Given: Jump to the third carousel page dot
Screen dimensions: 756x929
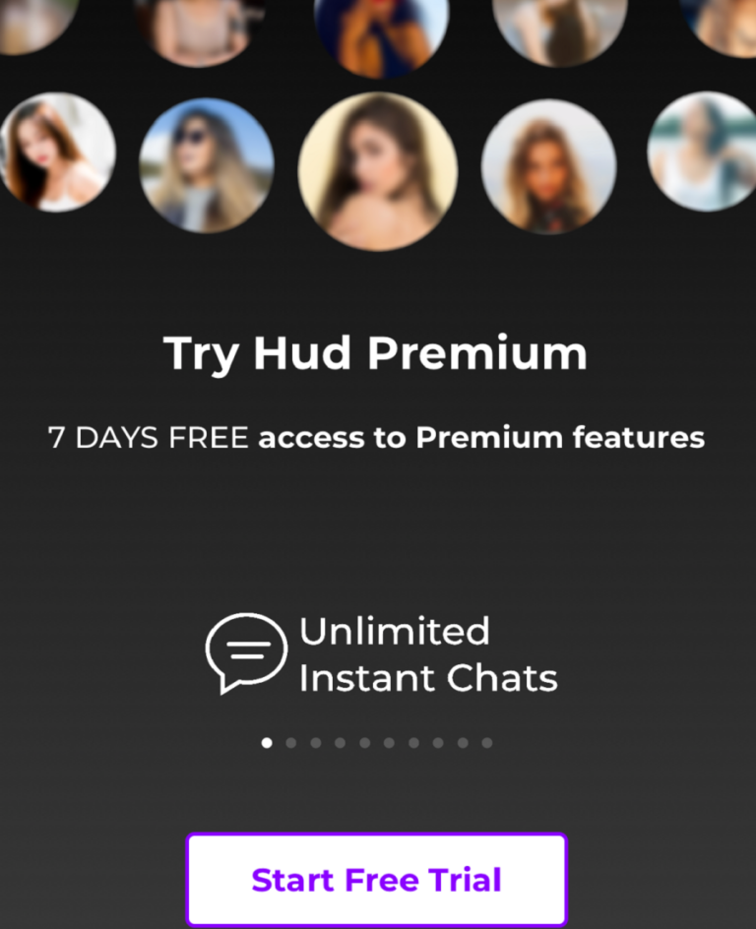Looking at the screenshot, I should (316, 743).
